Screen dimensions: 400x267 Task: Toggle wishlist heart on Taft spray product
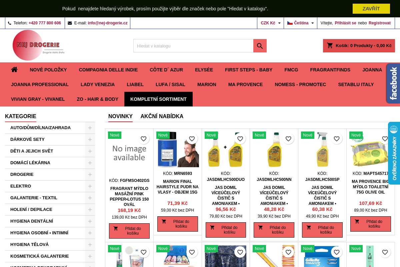[385, 252]
